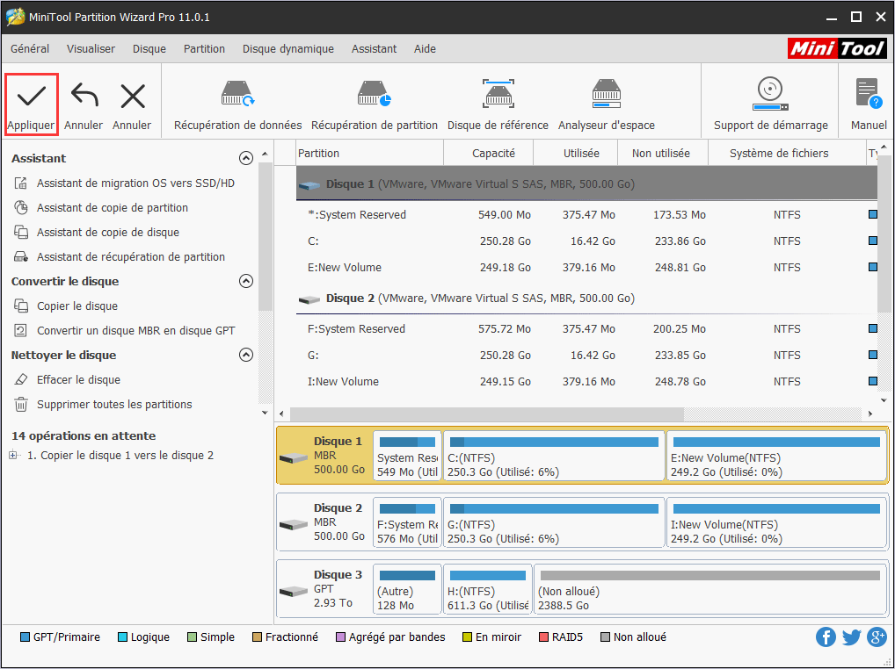Click partition list horizontal scroll-right arrow
This screenshot has height=669, width=895.
870,414
